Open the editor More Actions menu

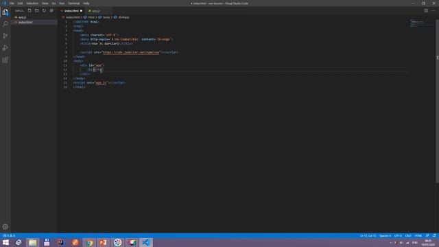pos(433,11)
